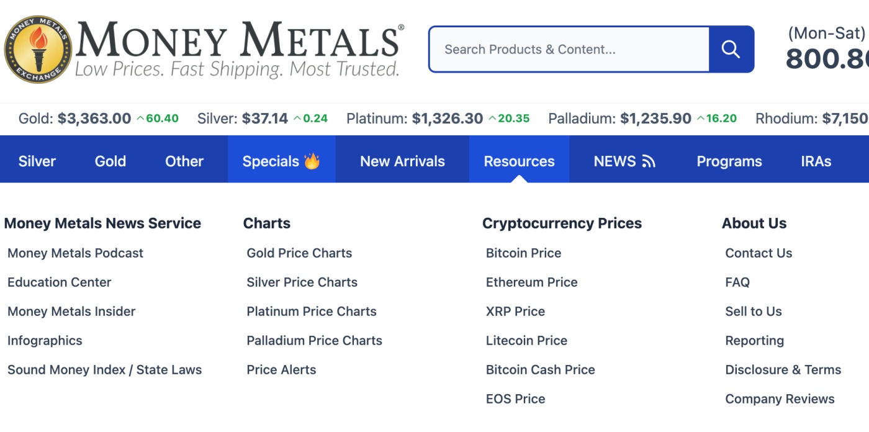
Task: Click the FAQ link
Action: pyautogui.click(x=736, y=282)
